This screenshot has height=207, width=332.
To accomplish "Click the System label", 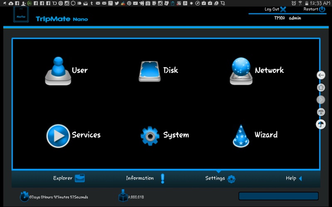I will (x=176, y=135).
